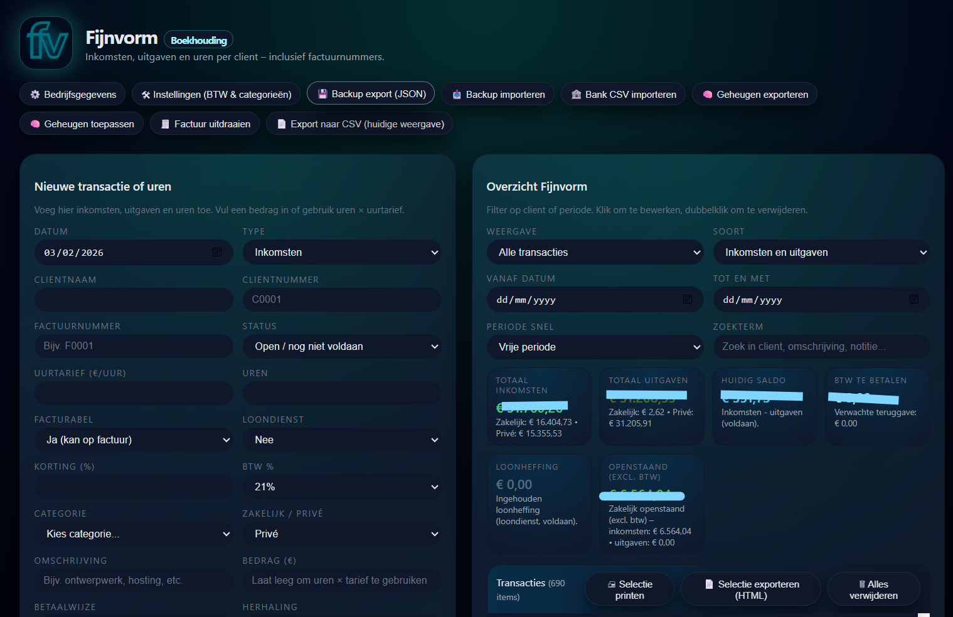Click the Huidig saldo summary card
The image size is (953, 617).
point(765,407)
